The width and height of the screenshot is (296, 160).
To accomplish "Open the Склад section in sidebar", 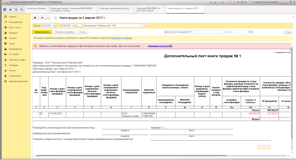I will (12, 44).
